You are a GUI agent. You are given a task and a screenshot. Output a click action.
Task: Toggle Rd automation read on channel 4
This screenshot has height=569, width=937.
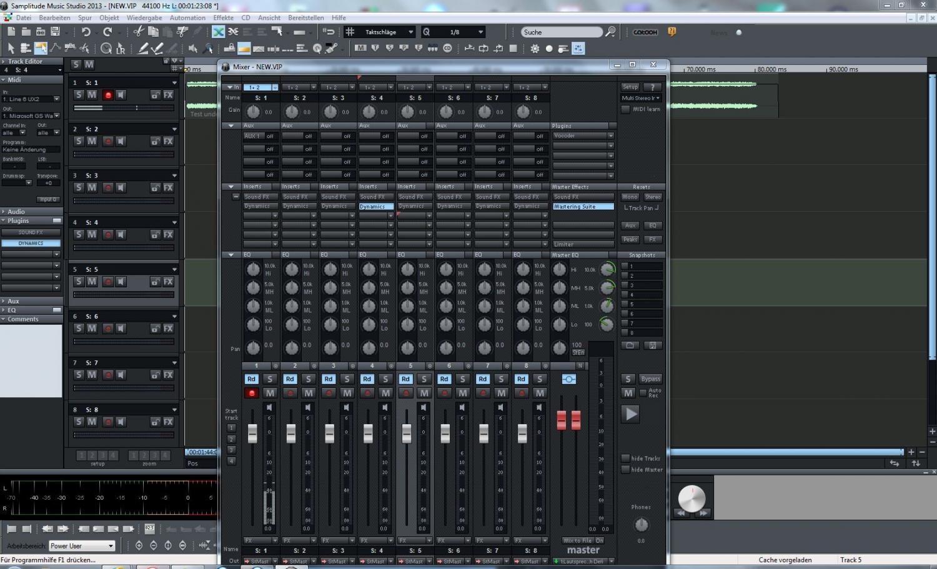[367, 379]
